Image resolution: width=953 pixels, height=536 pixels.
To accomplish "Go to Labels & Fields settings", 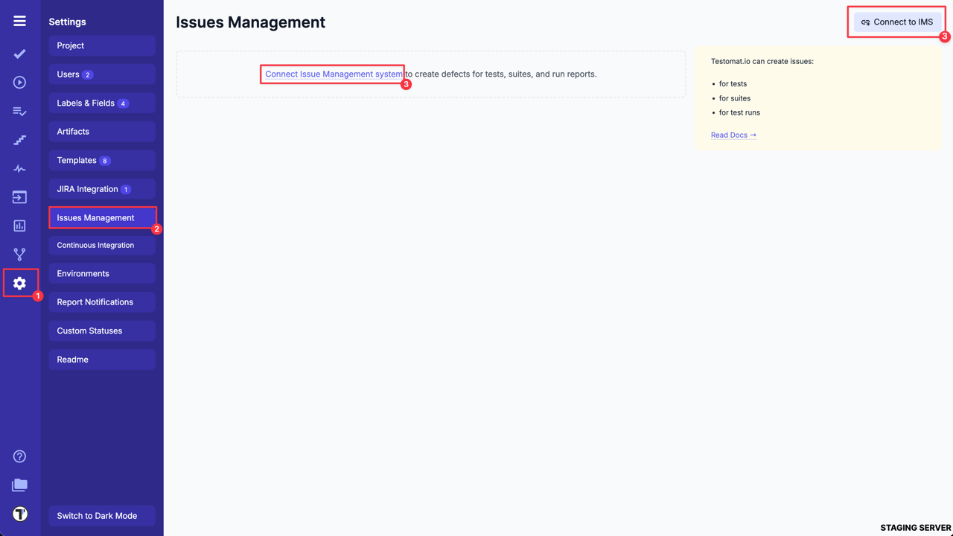I will (x=102, y=103).
